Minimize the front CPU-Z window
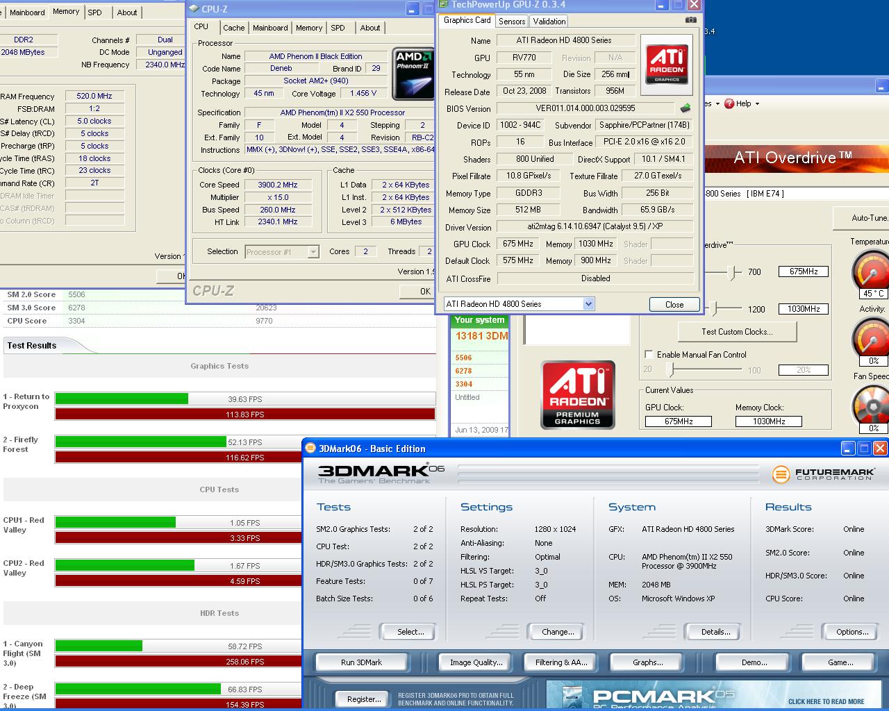This screenshot has height=711, width=889. click(412, 9)
